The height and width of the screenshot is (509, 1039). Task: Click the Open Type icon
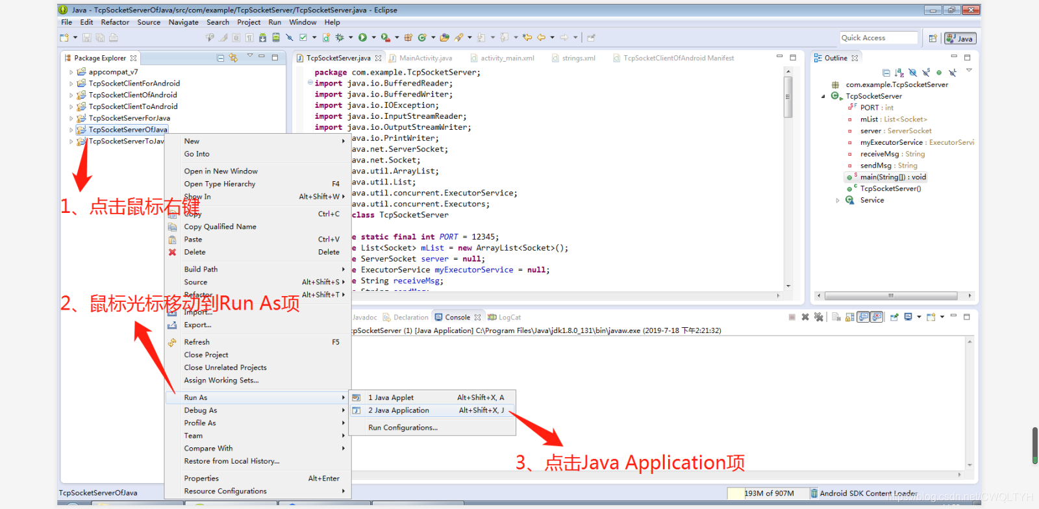tap(444, 38)
